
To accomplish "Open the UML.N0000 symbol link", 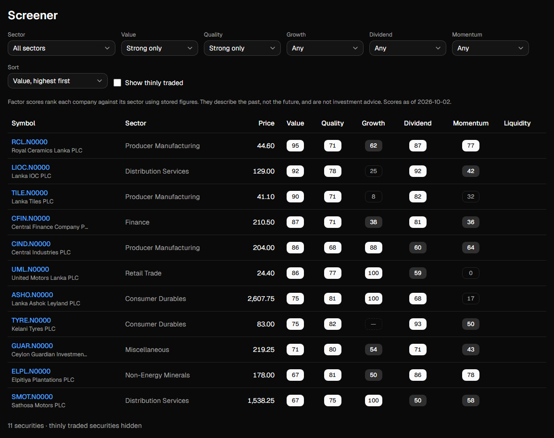I will pyautogui.click(x=30, y=269).
